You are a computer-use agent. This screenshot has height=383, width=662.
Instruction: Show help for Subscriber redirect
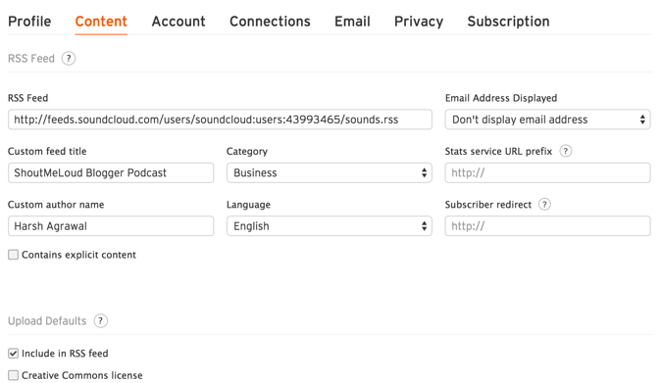click(x=544, y=205)
